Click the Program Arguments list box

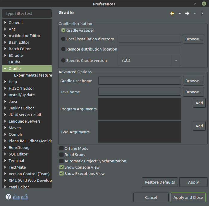pyautogui.click(x=140, y=109)
